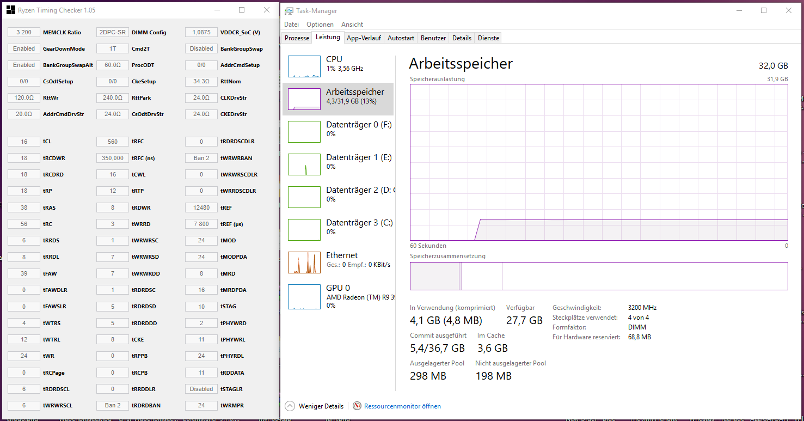Click the BankGroupSwapAlt Enabled field
The image size is (804, 421).
coord(24,65)
